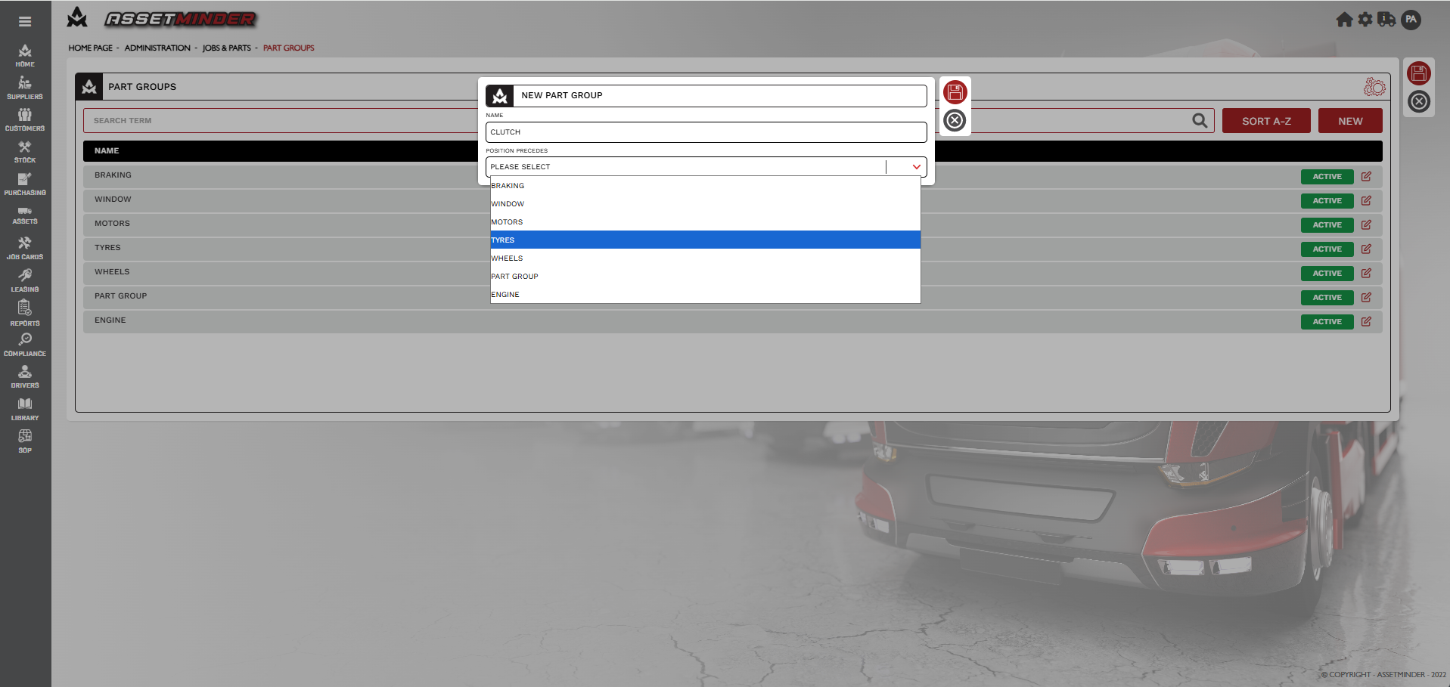1450x687 pixels.
Task: Go to Jobs & Parts breadcrumb
Action: [226, 48]
